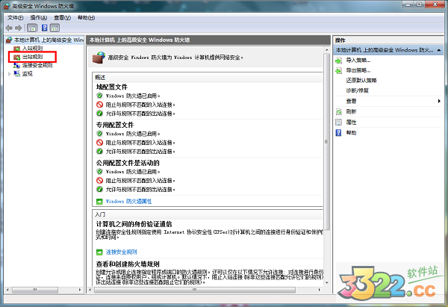Select the 出站规则 tree item
Screen dimensions: 448x307
32,57
